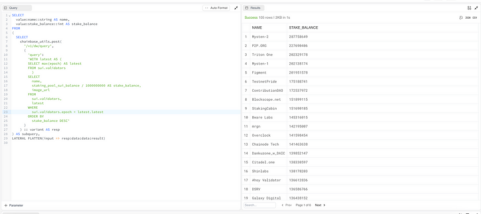Click 'image_url' on code line 18
Image resolution: width=481 pixels, height=214 pixels.
pyautogui.click(x=41, y=90)
